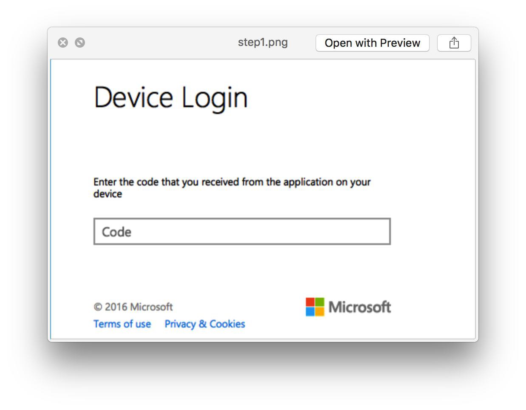
Task: Click the Share icon button
Action: pyautogui.click(x=454, y=43)
